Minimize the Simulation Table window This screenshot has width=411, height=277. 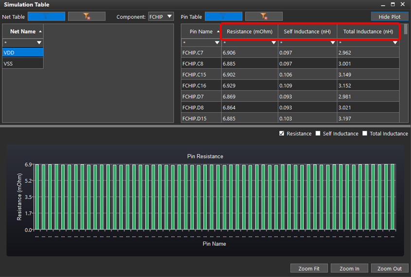(382, 4)
